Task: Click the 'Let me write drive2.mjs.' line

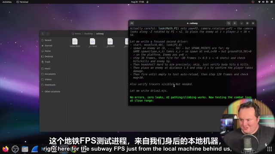Action: [149, 91]
